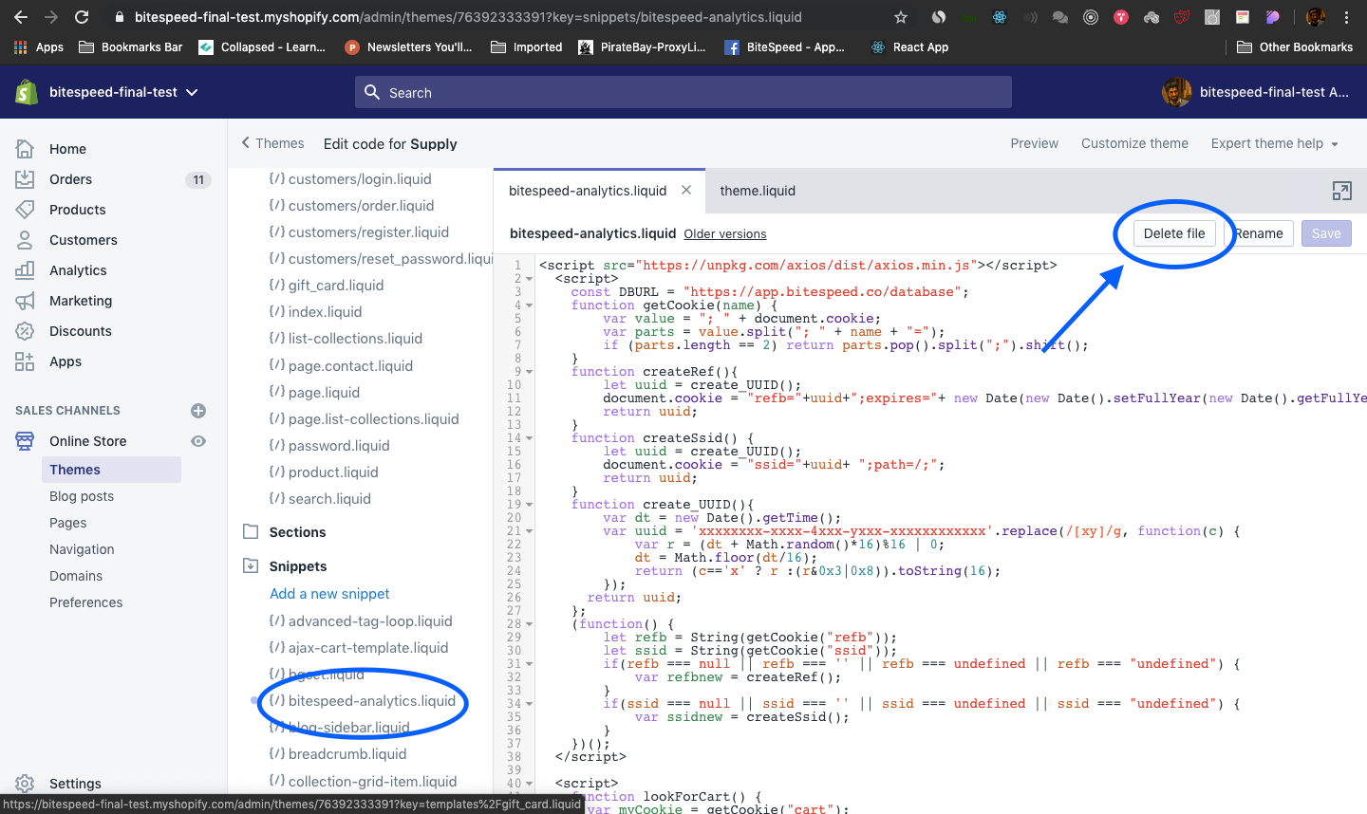Image resolution: width=1367 pixels, height=814 pixels.
Task: Open Older versions link
Action: 725,234
